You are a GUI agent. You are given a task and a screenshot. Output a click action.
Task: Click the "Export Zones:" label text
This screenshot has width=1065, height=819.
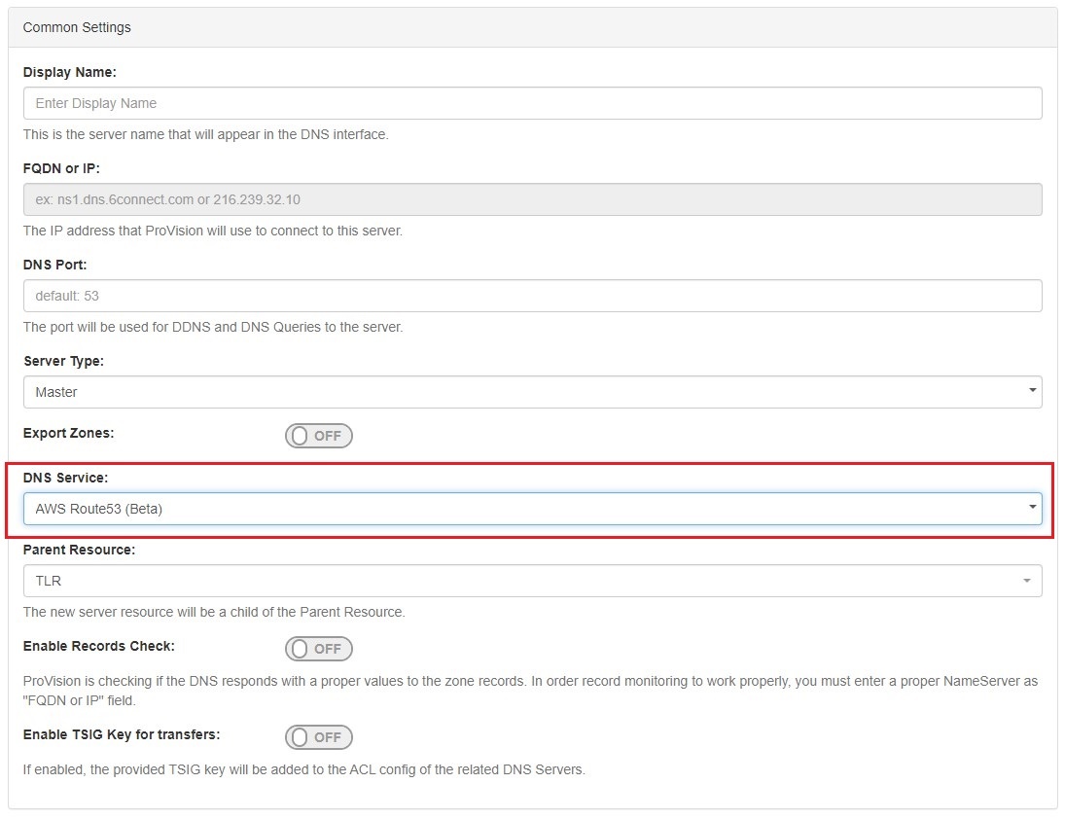pyautogui.click(x=68, y=433)
